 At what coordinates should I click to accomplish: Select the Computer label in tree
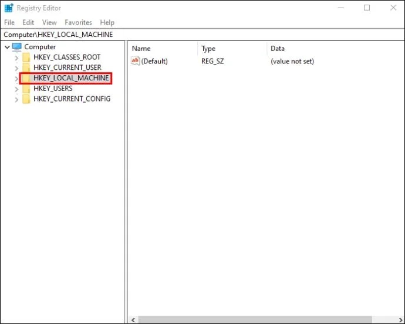[40, 47]
